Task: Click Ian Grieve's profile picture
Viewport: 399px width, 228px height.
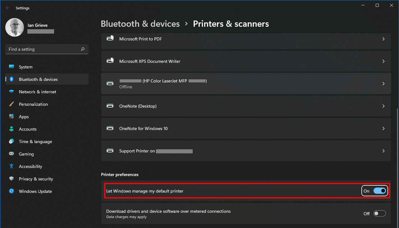Action: 15,27
